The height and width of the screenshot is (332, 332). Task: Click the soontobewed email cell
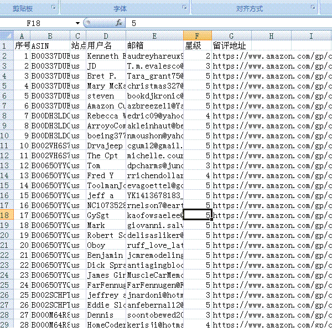pos(154,315)
